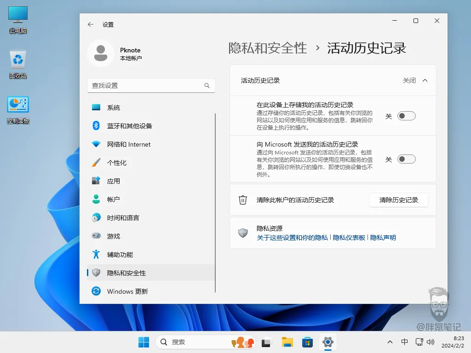This screenshot has height=353, width=471.
Task: Toggle 在此设备上存储我的活动历史记录 switch
Action: click(407, 116)
